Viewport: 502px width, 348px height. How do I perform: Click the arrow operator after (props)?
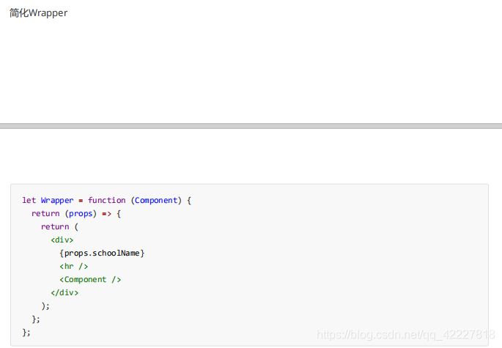point(106,214)
